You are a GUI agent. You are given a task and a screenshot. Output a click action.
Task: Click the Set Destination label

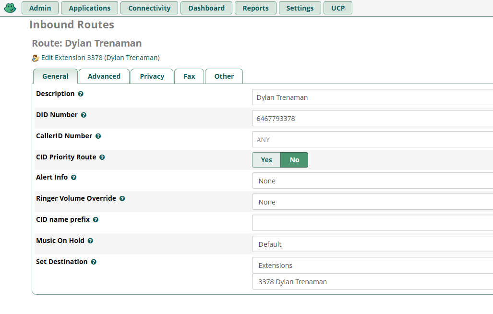tap(62, 262)
